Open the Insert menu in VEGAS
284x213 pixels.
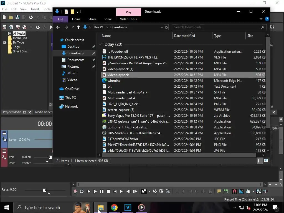[x=35, y=9]
